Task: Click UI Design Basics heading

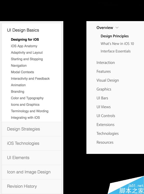Action: (23, 30)
